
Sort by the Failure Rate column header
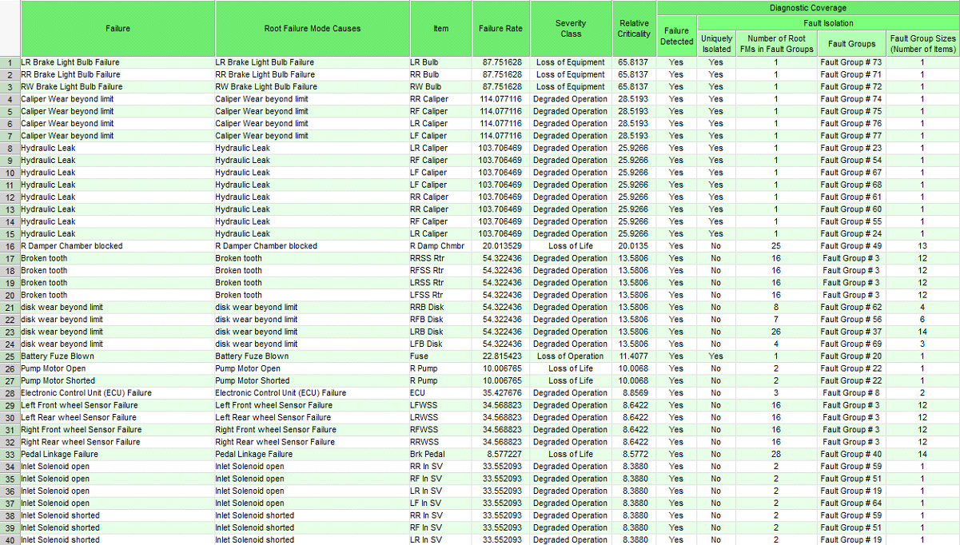click(x=500, y=29)
